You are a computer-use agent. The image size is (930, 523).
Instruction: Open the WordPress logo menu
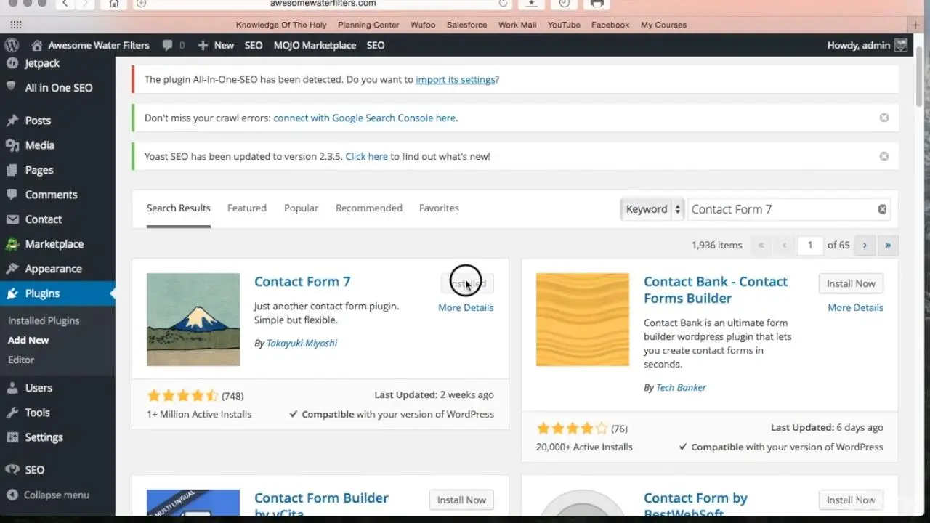(11, 45)
